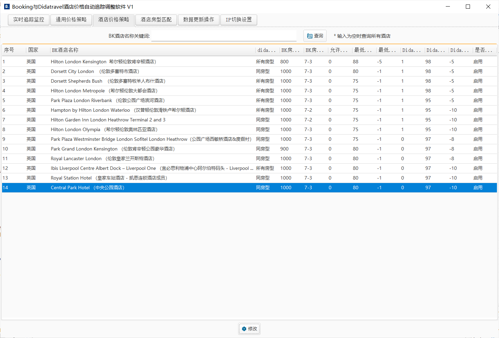
Task: Click 7-2 in Hampton by Hilton Waterloo row
Action: click(308, 110)
